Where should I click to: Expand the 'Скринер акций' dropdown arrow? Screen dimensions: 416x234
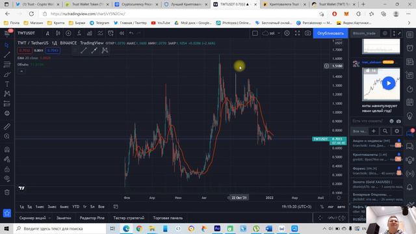(x=49, y=218)
